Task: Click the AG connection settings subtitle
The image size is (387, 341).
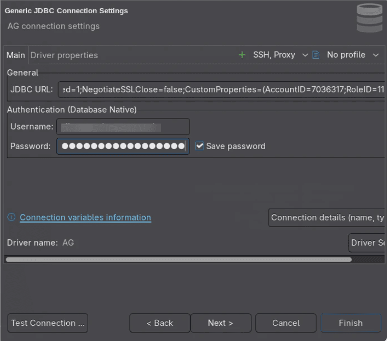Action: [x=54, y=26]
